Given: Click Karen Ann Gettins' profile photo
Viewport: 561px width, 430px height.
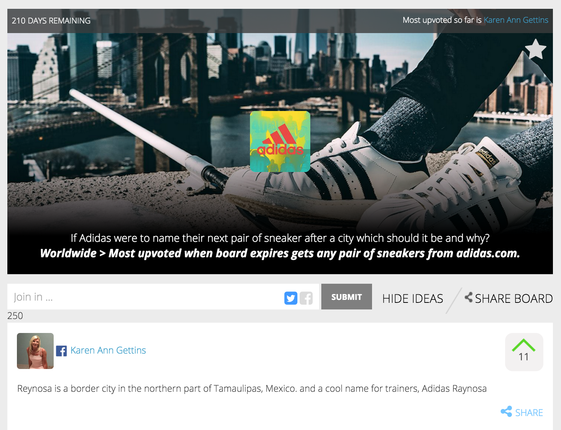Looking at the screenshot, I should point(35,351).
